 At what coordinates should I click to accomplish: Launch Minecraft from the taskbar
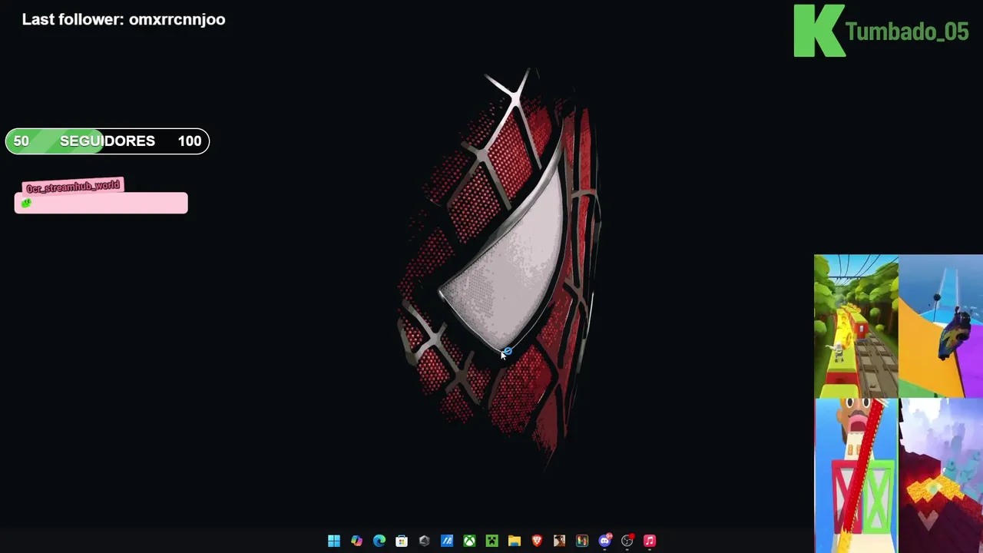[x=491, y=541]
